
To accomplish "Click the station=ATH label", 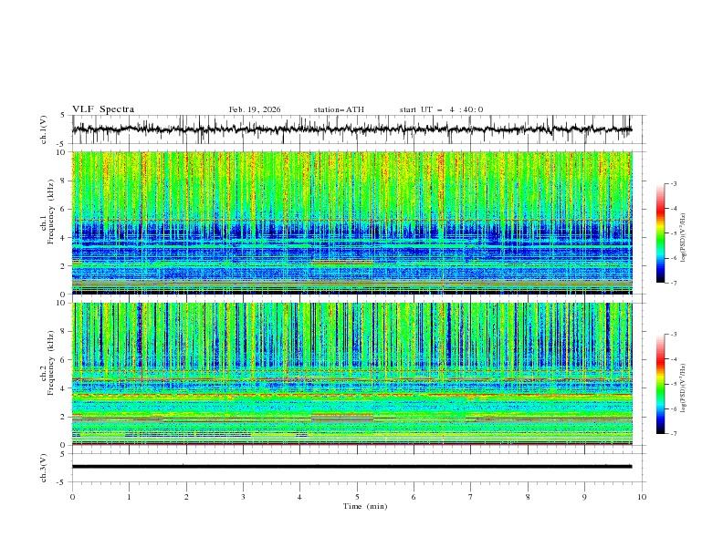I will click(x=339, y=109).
